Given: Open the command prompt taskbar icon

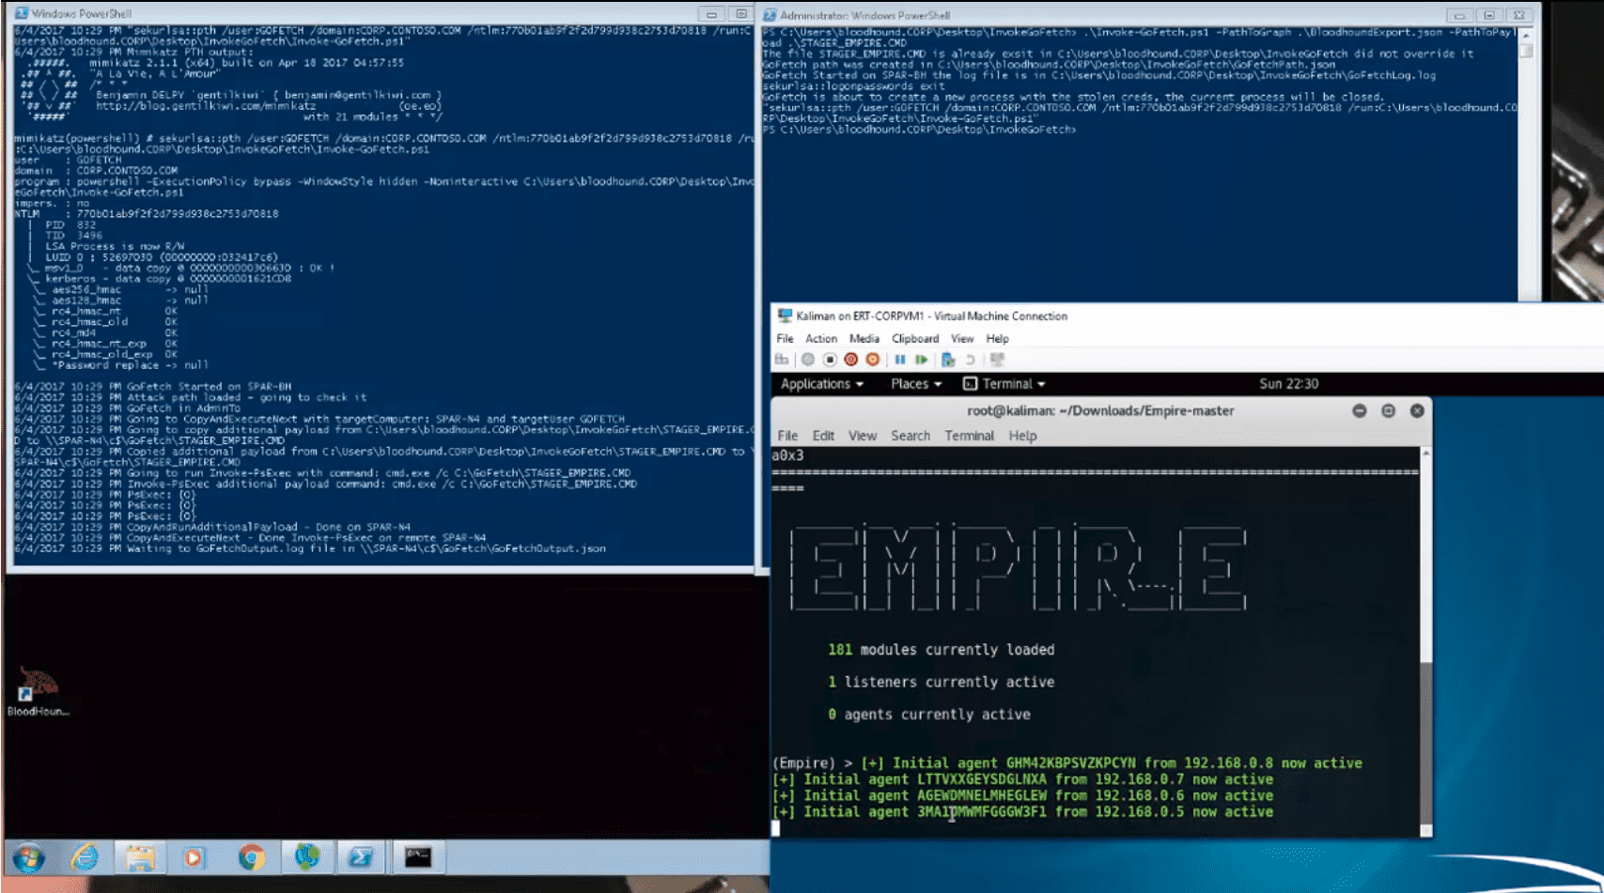Looking at the screenshot, I should click(417, 857).
